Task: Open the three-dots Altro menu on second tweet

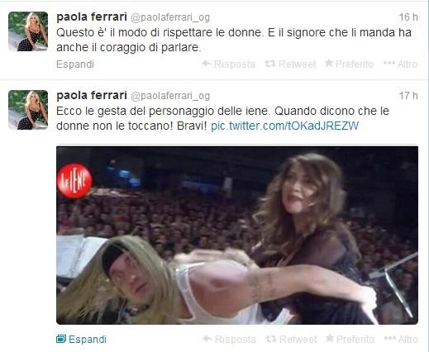Action: coord(389,339)
